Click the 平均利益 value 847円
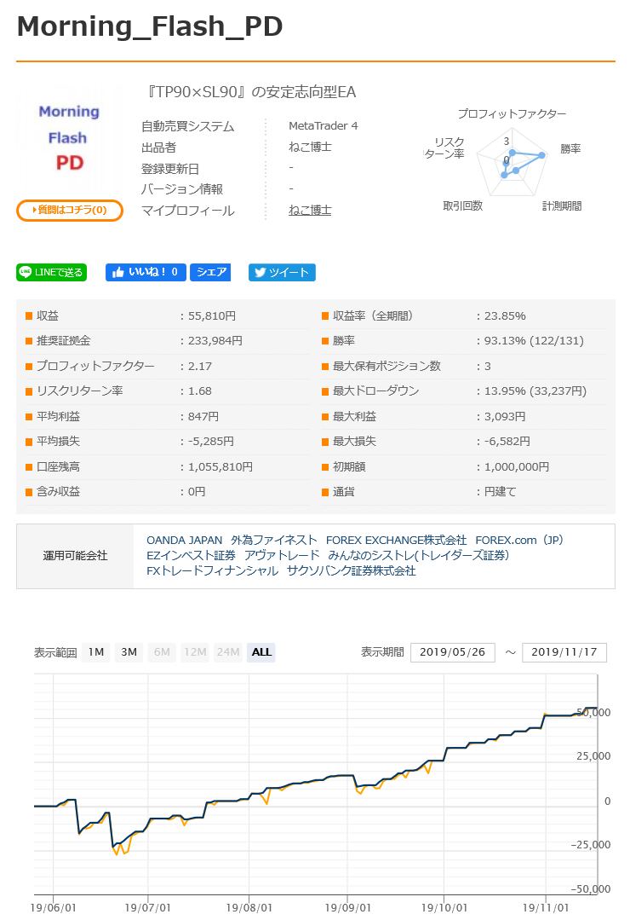This screenshot has width=630, height=920. tap(203, 417)
